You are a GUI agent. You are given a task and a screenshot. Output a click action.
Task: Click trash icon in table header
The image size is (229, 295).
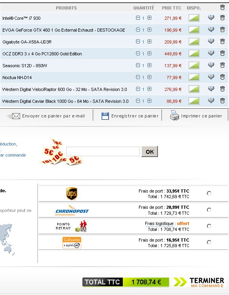pos(222,8)
